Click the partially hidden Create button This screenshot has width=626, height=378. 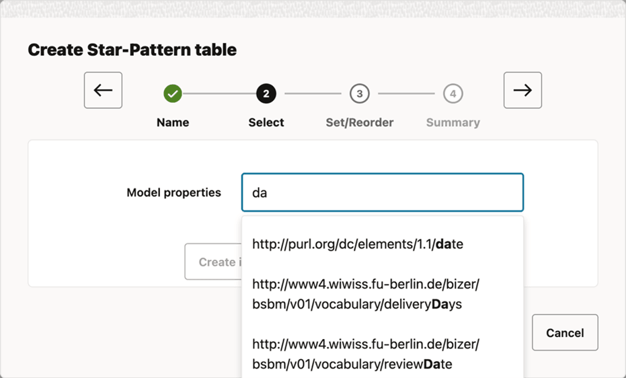click(x=213, y=262)
